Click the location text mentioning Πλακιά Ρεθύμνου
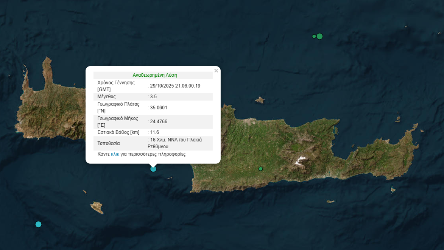This screenshot has height=250, width=444. coord(176,143)
